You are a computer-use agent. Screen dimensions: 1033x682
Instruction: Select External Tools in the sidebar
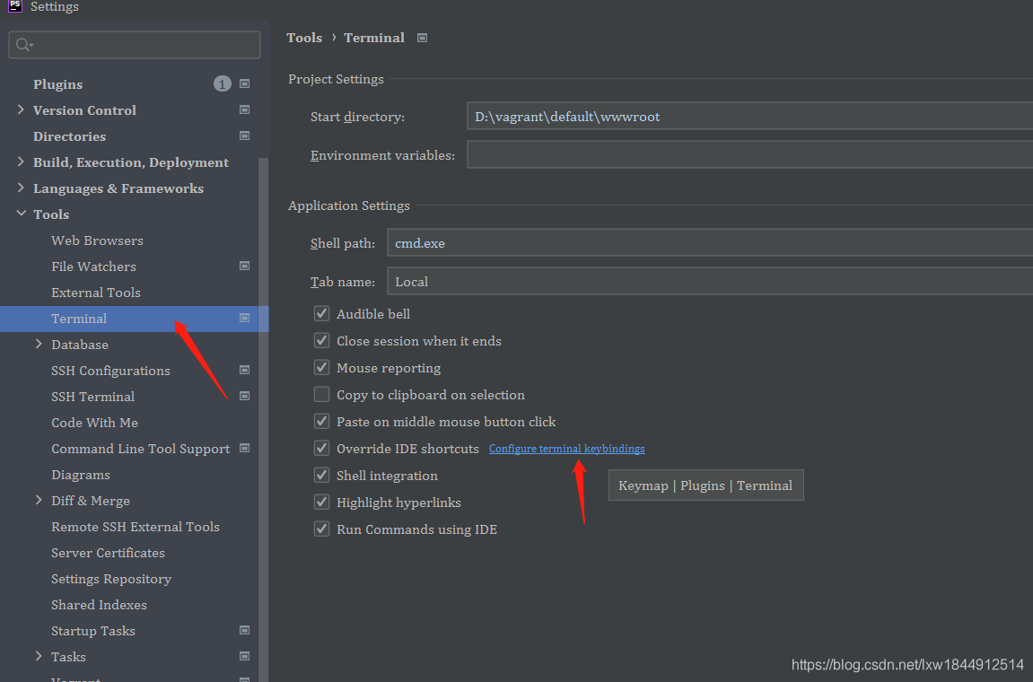pyautogui.click(x=96, y=292)
